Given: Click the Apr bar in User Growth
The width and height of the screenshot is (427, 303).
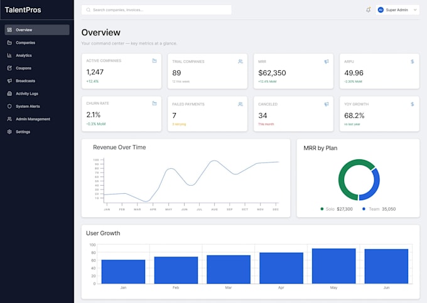Looking at the screenshot, I should click(281, 268).
